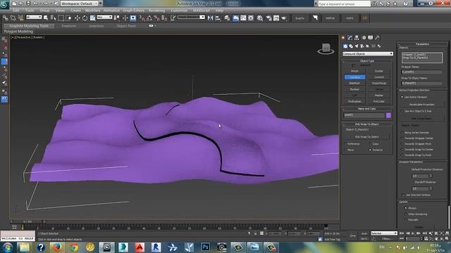The height and width of the screenshot is (253, 451).
Task: Open the key filter Selected dropdown
Action: (383, 233)
